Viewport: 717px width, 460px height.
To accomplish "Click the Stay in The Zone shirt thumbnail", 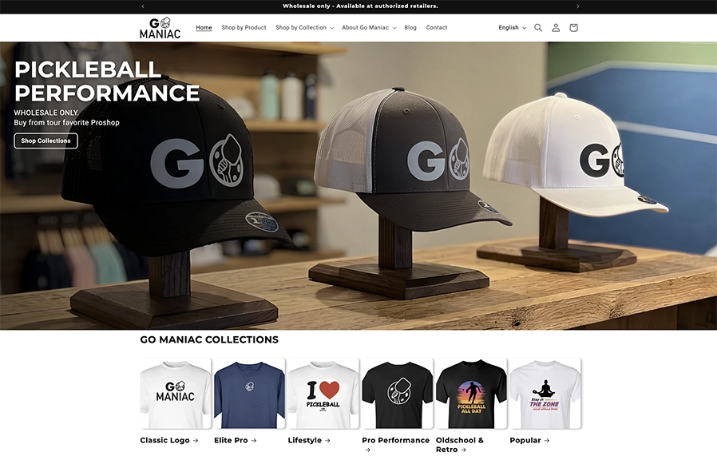I will coord(545,394).
